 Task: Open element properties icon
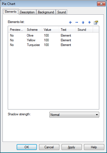(x=96, y=22)
